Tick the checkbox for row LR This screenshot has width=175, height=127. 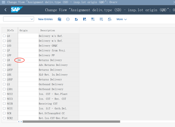4,60
